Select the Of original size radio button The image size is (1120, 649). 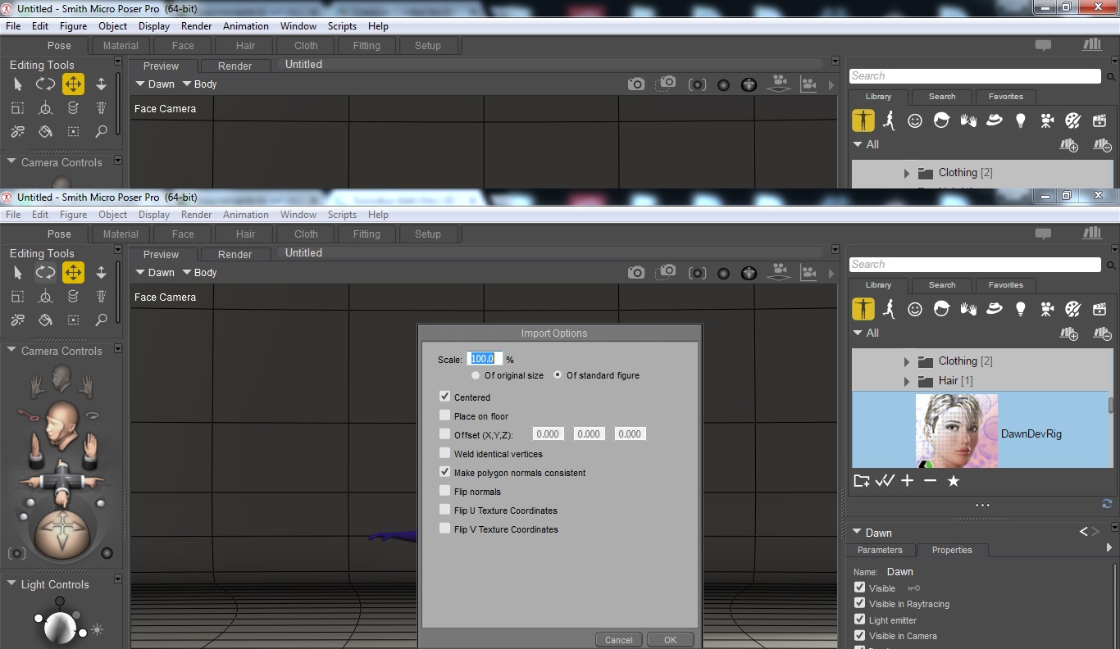click(476, 375)
